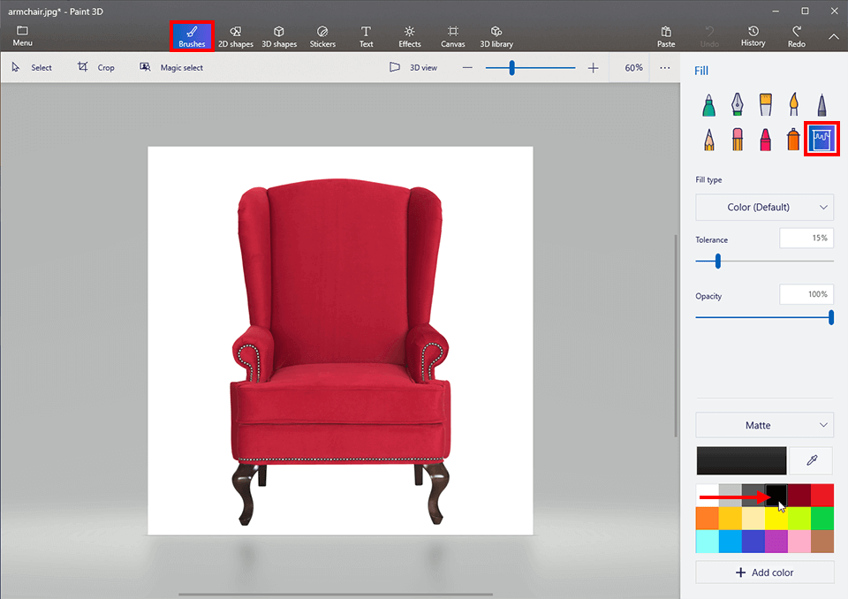Click the horizontal canvas scrollbar

336,594
